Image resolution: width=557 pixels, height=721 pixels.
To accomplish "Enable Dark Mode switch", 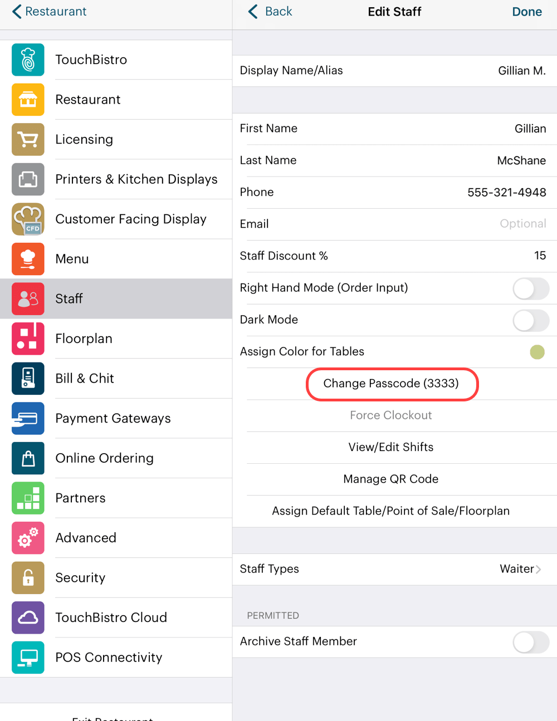I will tap(531, 320).
